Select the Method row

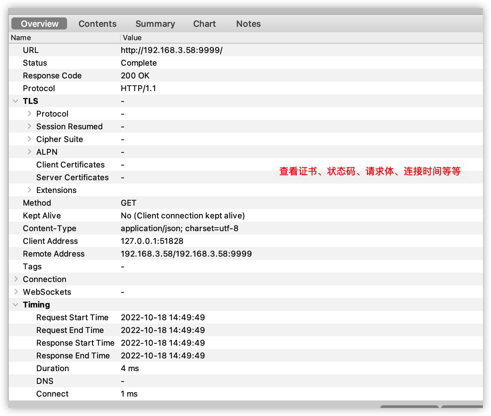click(245, 203)
